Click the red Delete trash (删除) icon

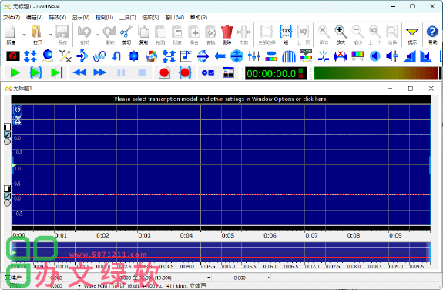pos(227,32)
